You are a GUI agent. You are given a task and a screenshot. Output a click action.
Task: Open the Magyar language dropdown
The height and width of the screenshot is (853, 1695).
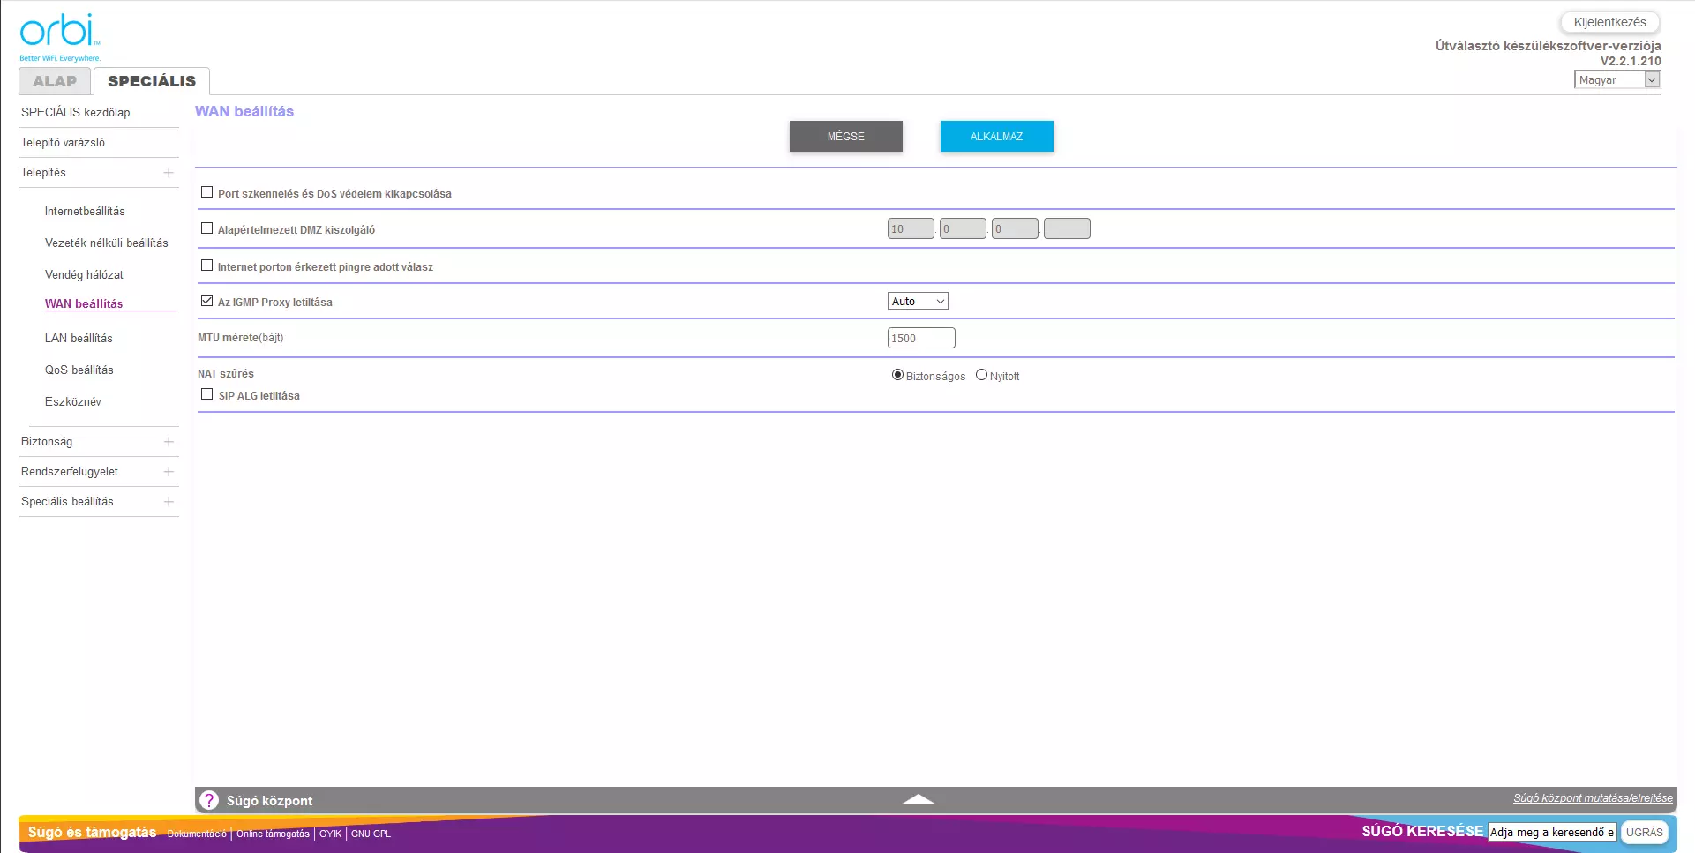pos(1616,79)
